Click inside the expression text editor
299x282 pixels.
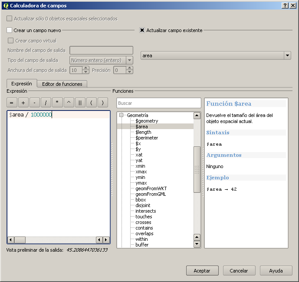coord(59,173)
